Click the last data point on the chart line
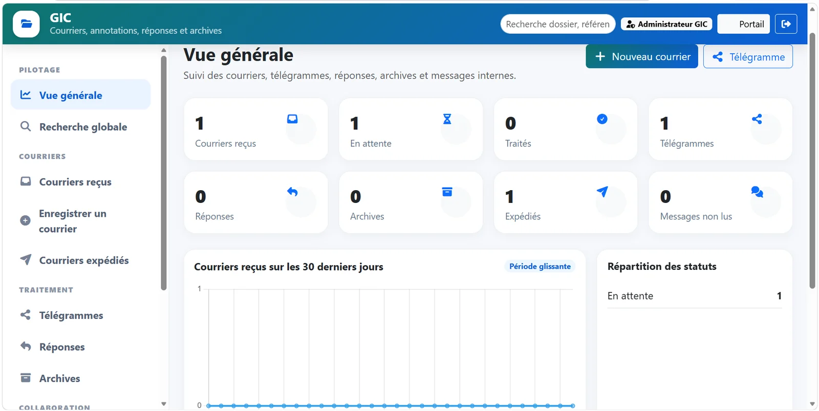The image size is (819, 411). [573, 406]
